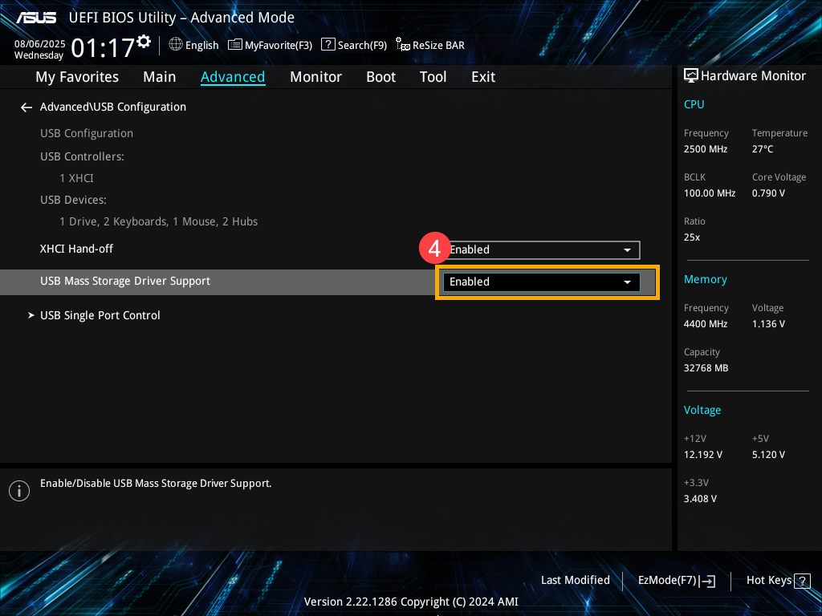Click the English language button
822x616 pixels.
coord(194,45)
